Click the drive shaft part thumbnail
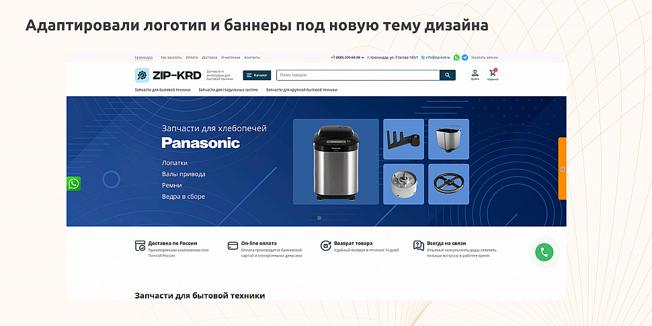The image size is (652, 326). (403, 184)
